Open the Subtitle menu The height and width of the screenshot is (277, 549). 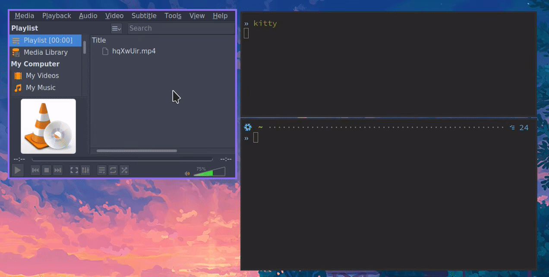point(144,16)
